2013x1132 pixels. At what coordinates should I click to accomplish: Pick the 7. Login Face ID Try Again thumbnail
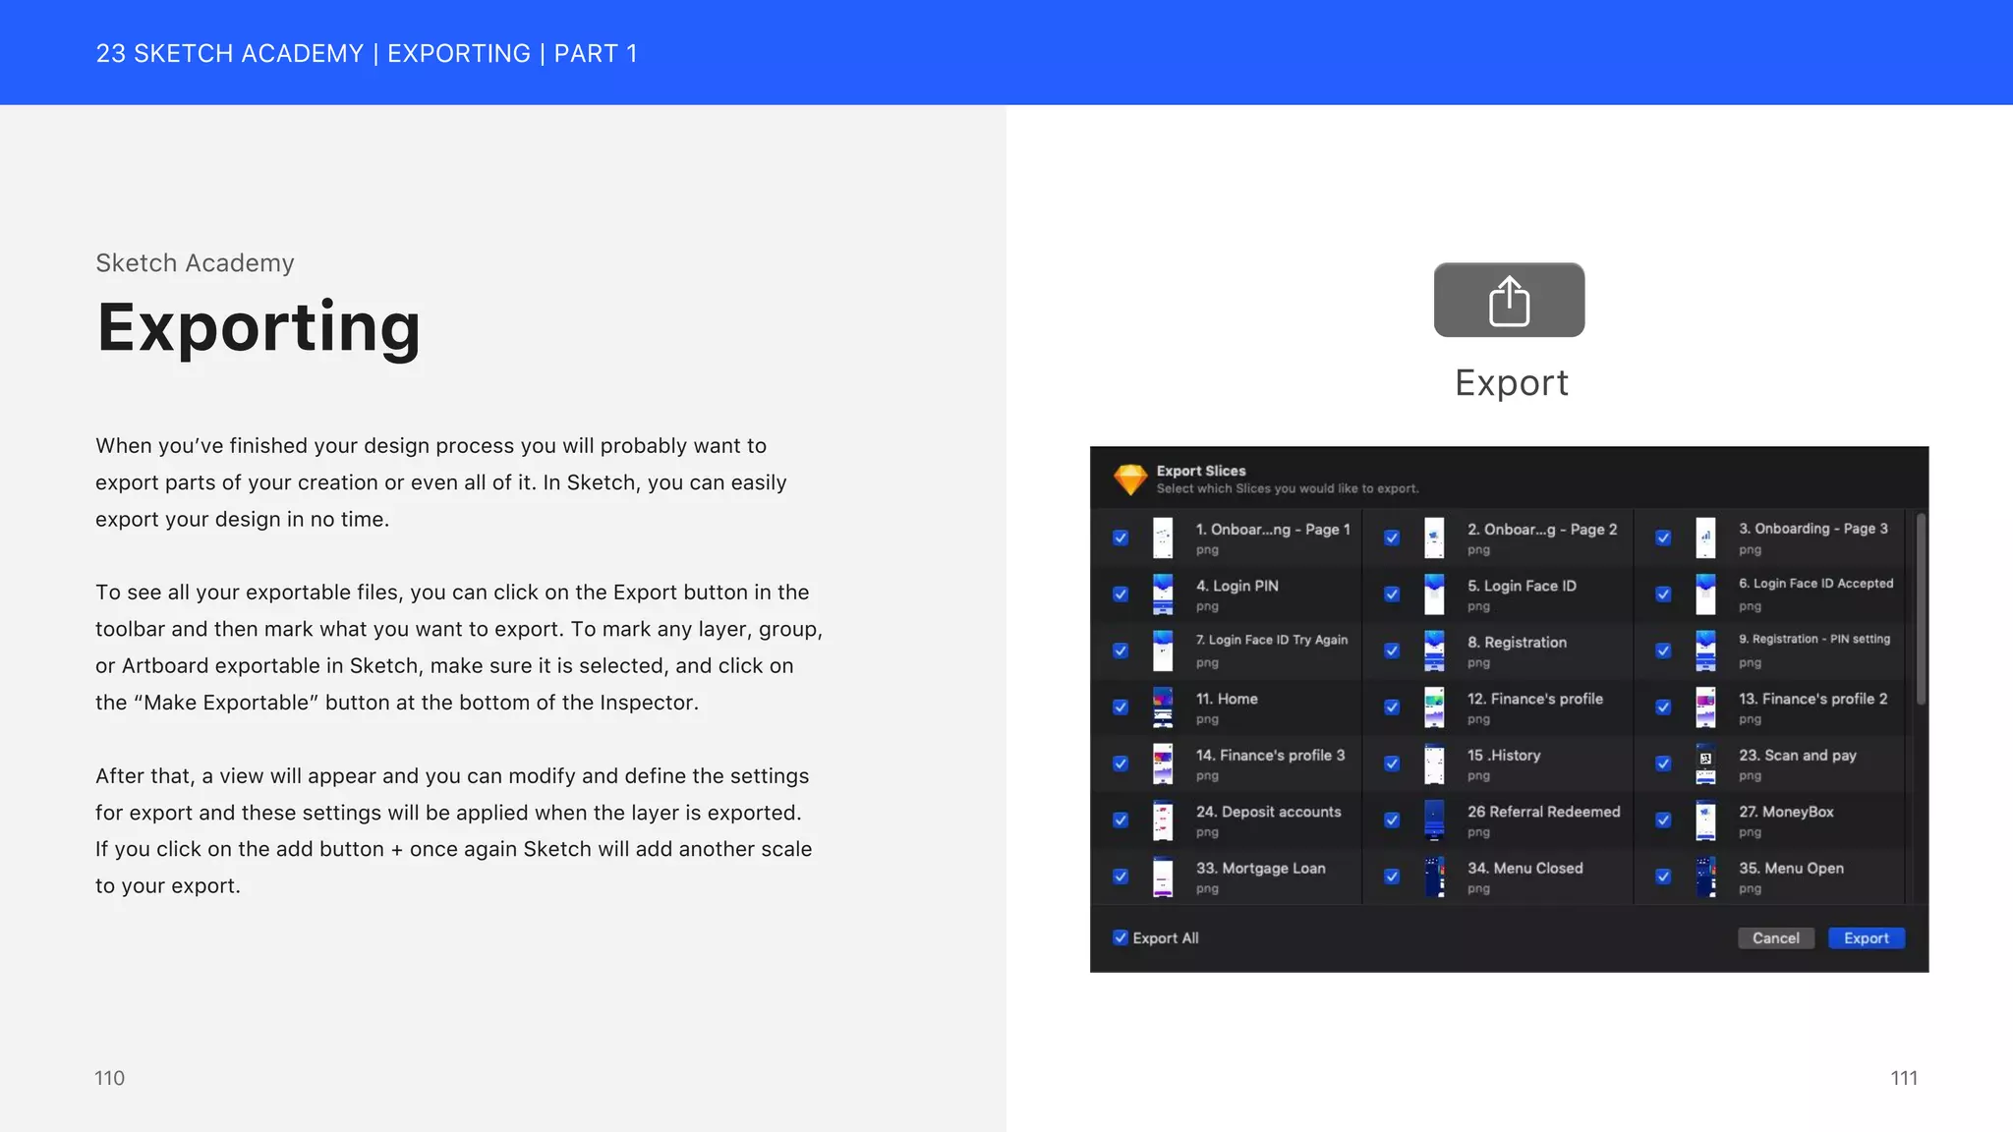click(1163, 651)
